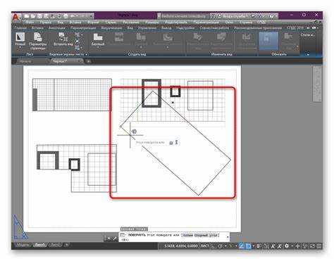Expand the command line history arrow
The image size is (334, 261).
(228, 237)
